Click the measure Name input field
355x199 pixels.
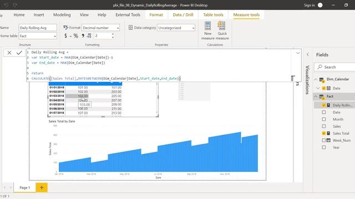click(x=38, y=28)
